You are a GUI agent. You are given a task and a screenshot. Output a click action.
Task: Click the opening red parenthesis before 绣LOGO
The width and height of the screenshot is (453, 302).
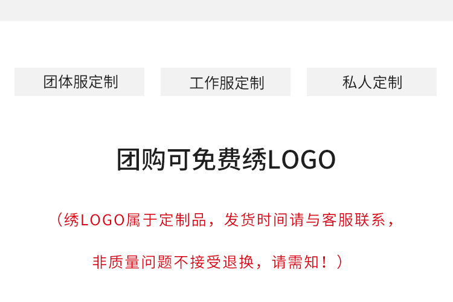(59, 220)
